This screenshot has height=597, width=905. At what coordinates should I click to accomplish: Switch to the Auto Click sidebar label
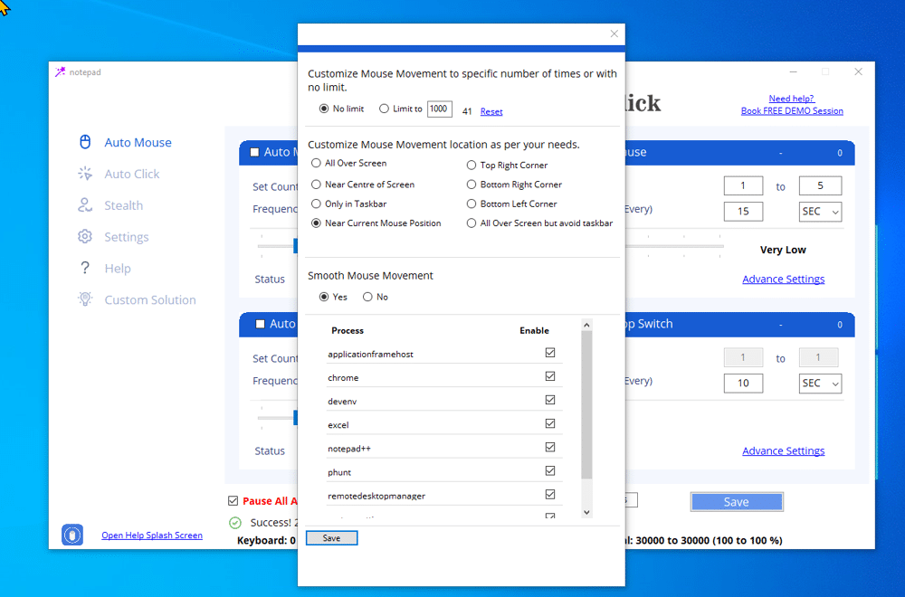pyautogui.click(x=132, y=174)
